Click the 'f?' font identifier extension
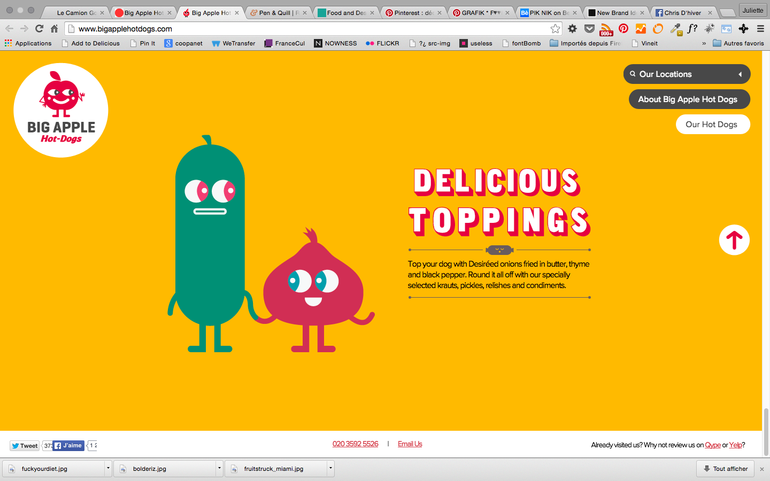The width and height of the screenshot is (770, 481). click(x=692, y=29)
